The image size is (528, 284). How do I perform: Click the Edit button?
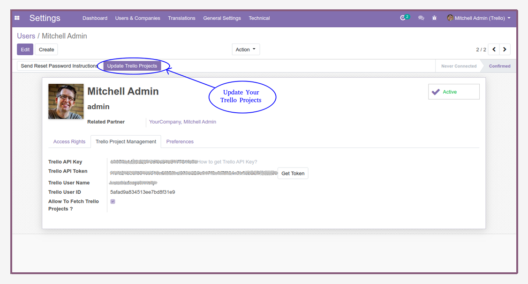pyautogui.click(x=25, y=50)
